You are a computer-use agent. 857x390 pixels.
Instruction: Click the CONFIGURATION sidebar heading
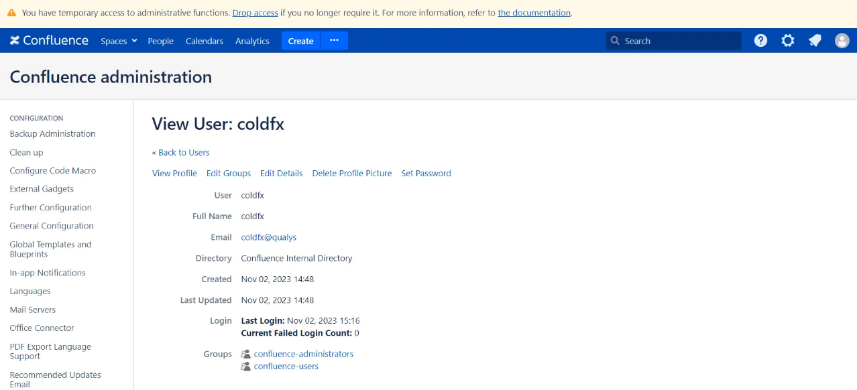pos(36,118)
